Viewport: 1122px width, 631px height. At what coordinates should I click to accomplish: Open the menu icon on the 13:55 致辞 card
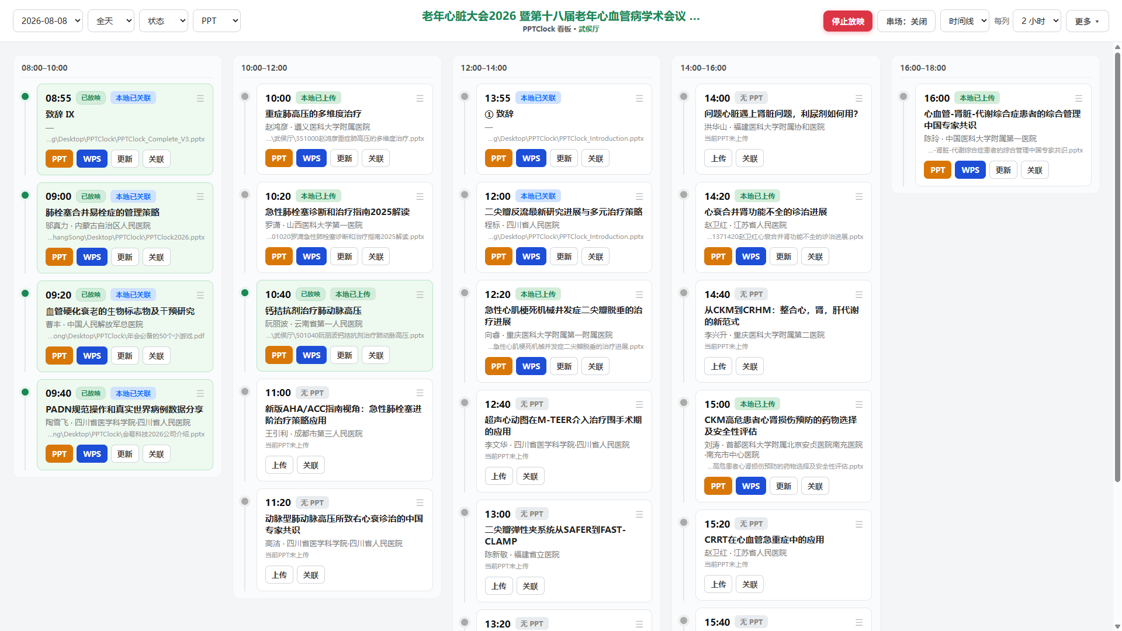(x=639, y=99)
